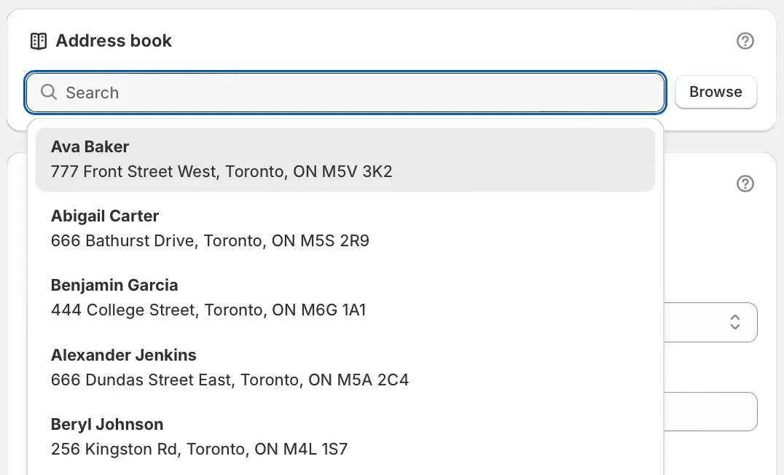Click the partially hidden text field
Viewport: 784px width, 475px height.
710,412
